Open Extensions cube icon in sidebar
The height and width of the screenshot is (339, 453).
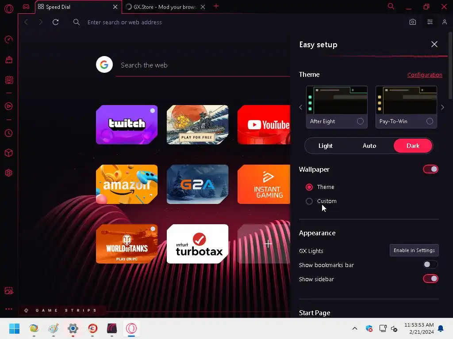(x=9, y=153)
